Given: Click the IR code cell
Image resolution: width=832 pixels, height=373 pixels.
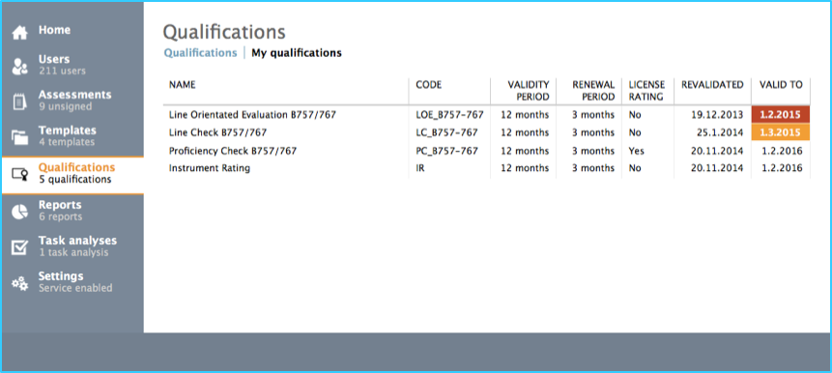Looking at the screenshot, I should point(420,168).
